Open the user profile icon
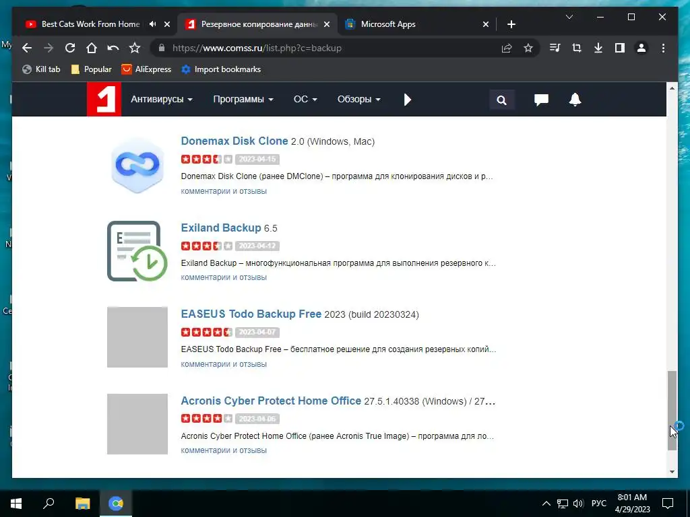The width and height of the screenshot is (690, 517). click(x=641, y=48)
